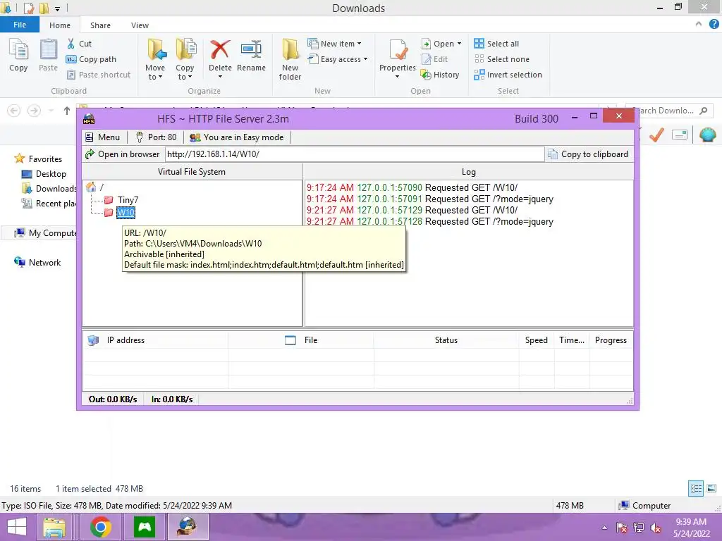Click the History command in ribbon
This screenshot has height=541, width=722.
pyautogui.click(x=440, y=75)
